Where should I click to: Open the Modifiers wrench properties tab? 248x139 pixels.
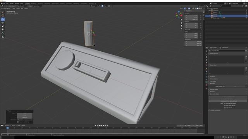(207, 71)
